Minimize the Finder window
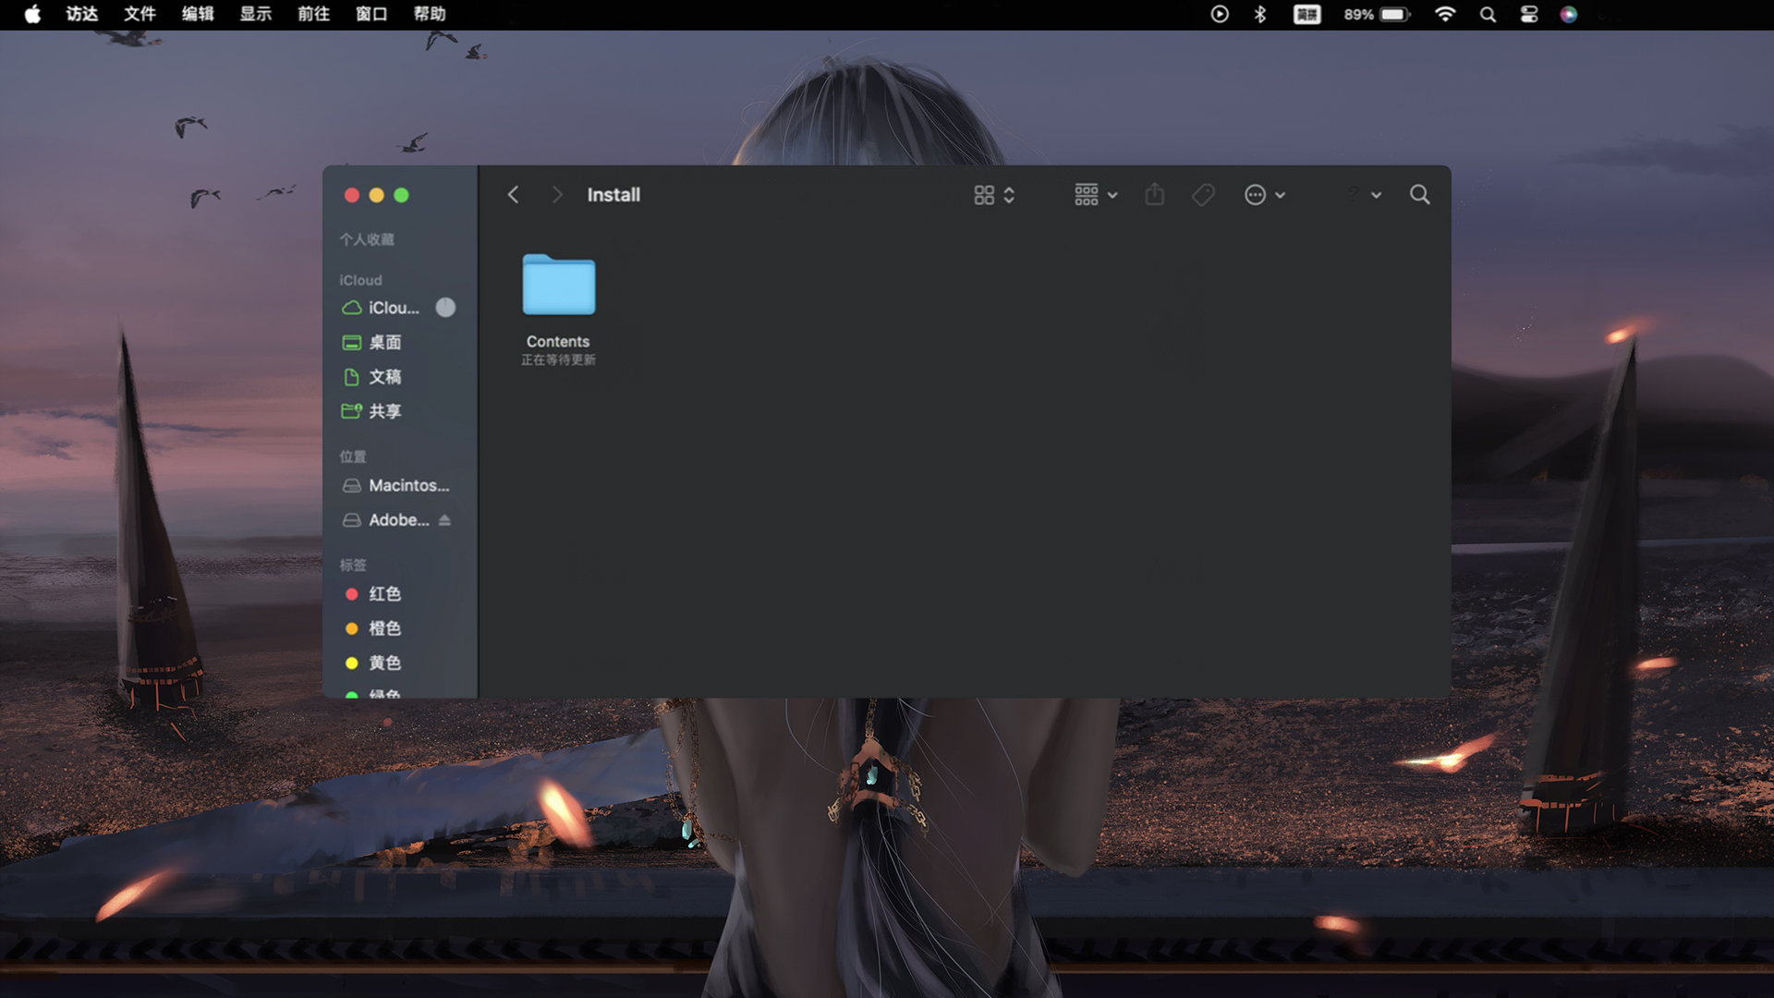 pyautogui.click(x=376, y=195)
